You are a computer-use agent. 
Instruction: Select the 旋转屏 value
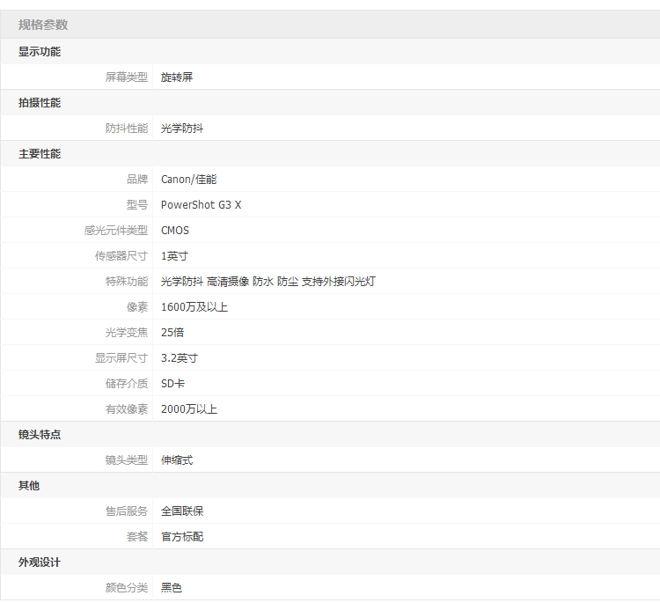click(x=177, y=77)
